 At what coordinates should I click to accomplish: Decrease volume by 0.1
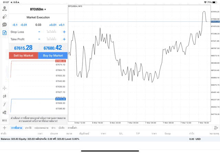click(15, 25)
